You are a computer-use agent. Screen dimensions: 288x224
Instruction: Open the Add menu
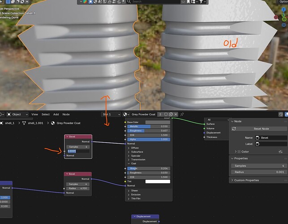56,114
